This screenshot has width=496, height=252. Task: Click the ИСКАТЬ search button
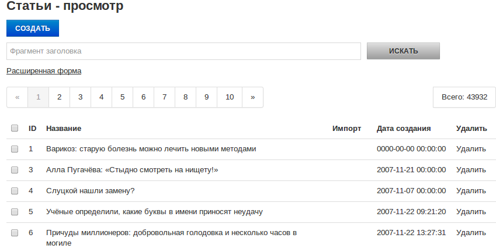click(x=403, y=51)
